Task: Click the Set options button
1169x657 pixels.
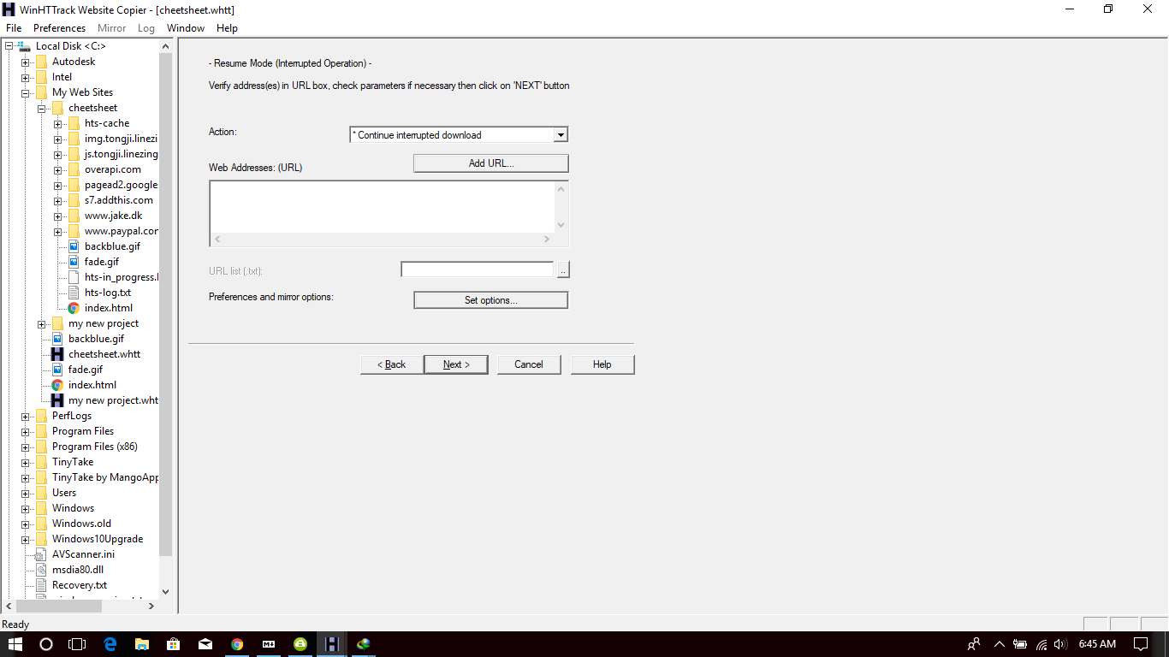Action: point(490,299)
